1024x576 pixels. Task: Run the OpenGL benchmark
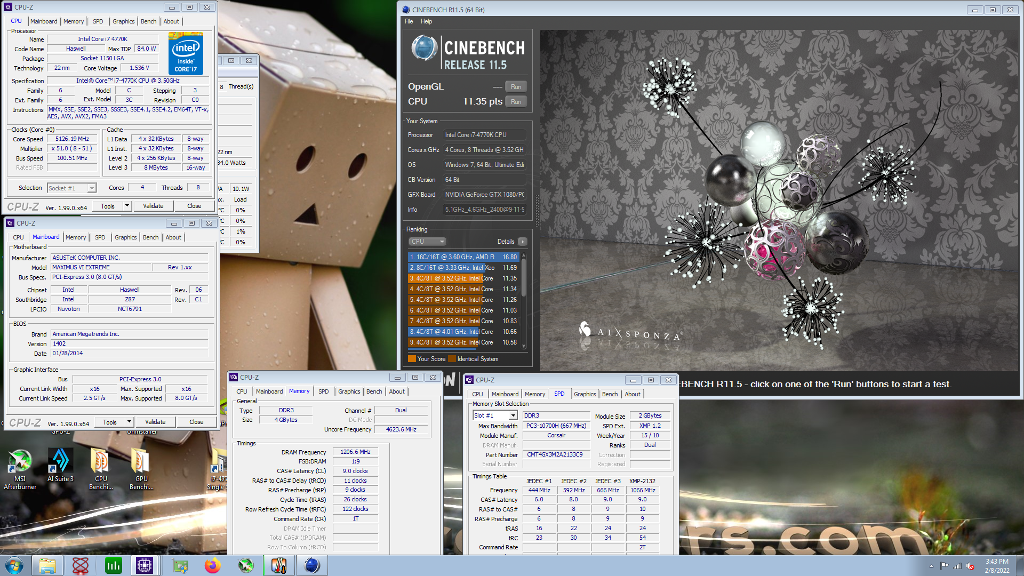[x=516, y=87]
